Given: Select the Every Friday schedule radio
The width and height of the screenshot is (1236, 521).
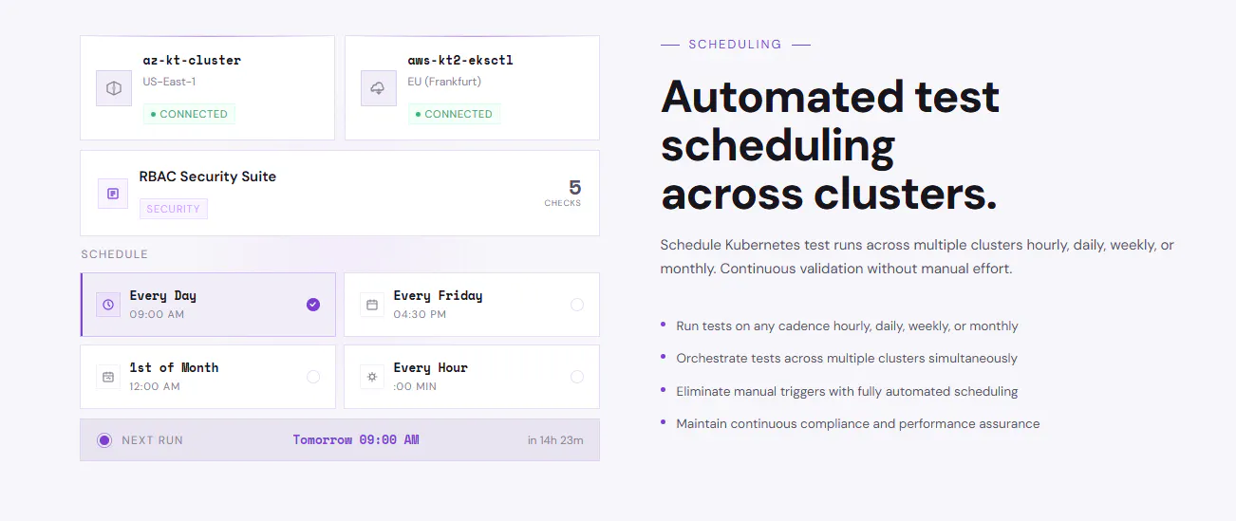Looking at the screenshot, I should (x=577, y=305).
